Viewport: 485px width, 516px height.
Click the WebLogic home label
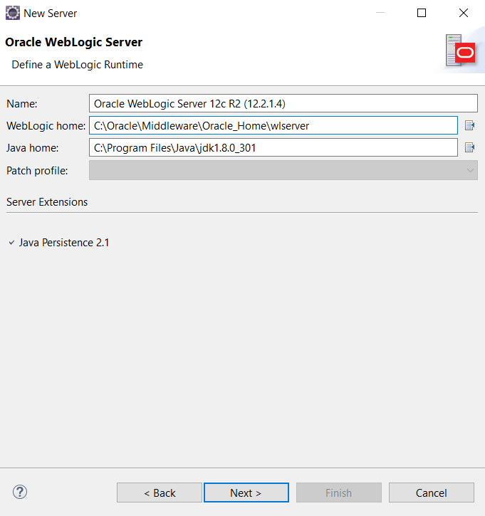[46, 126]
